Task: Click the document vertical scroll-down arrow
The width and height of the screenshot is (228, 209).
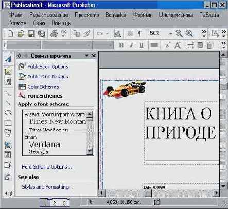Action: click(x=223, y=186)
